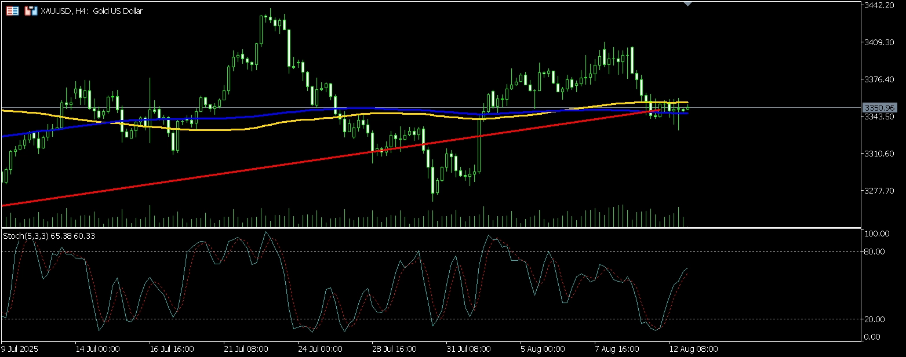Image resolution: width=906 pixels, height=357 pixels.
Task: Click the chart shift triangle marker
Action: click(687, 3)
